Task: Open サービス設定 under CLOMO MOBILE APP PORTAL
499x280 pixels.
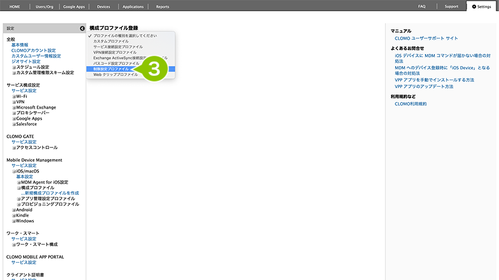Action: tap(24, 263)
